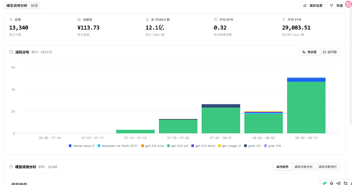Select the 调用趋势 trend view
The height and width of the screenshot is (185, 352).
coord(282,167)
